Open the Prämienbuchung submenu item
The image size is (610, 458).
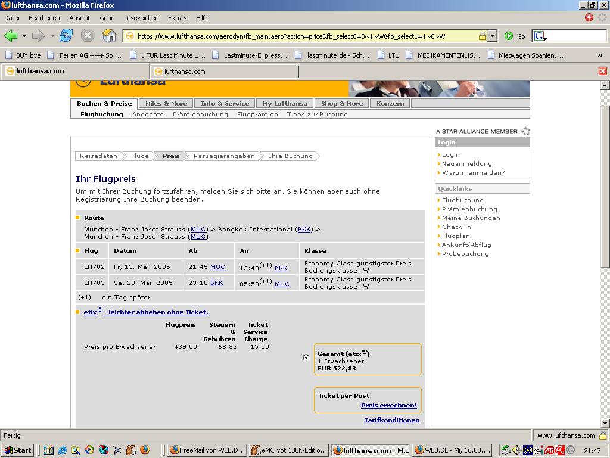(200, 114)
